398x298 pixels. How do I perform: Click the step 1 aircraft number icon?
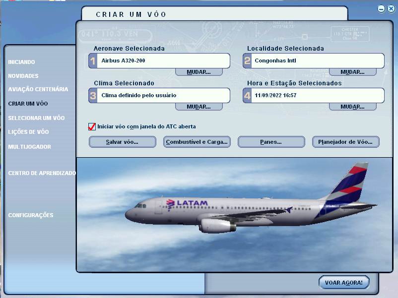point(93,61)
